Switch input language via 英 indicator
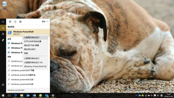Viewport: 174px width, 98px height. 158,96
